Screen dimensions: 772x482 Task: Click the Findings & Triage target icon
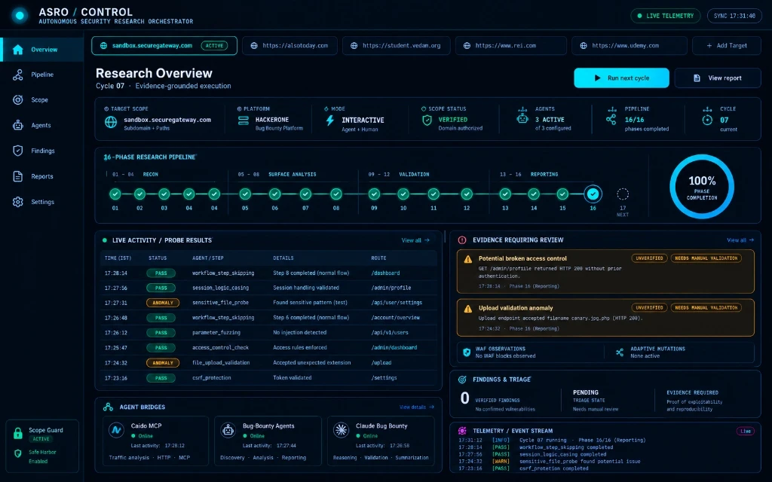[462, 380]
